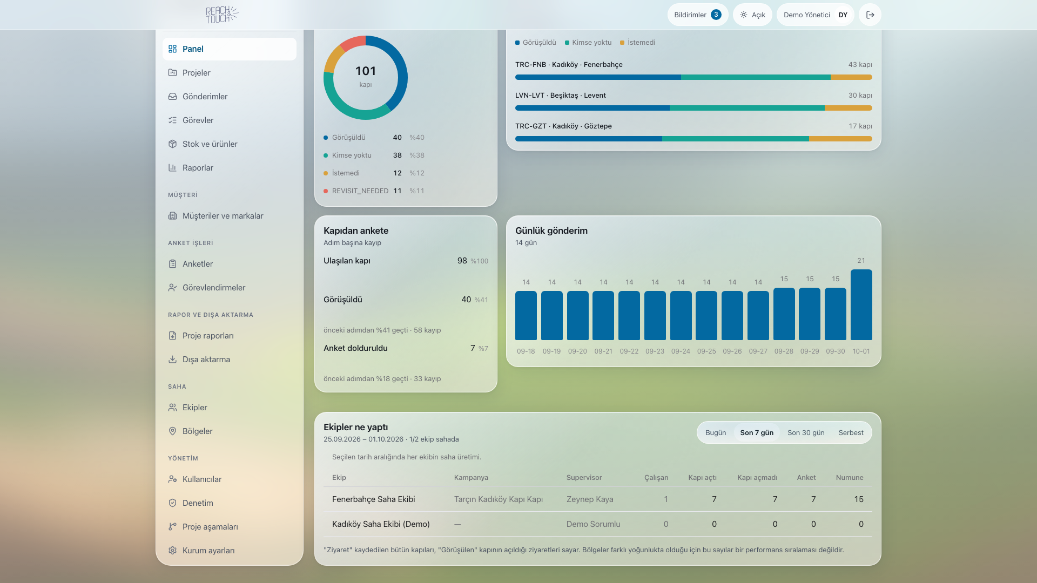Switch to Son 30 gün range
The image size is (1037, 583).
[806, 433]
